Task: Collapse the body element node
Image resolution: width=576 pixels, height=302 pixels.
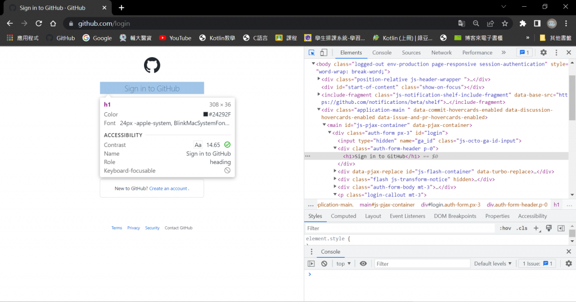Action: point(313,64)
